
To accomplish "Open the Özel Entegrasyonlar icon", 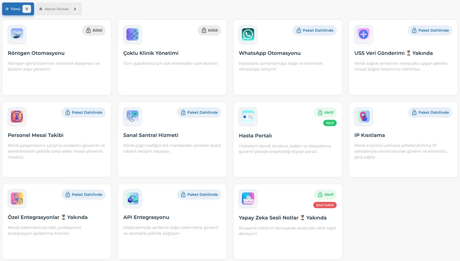I will pos(17,199).
